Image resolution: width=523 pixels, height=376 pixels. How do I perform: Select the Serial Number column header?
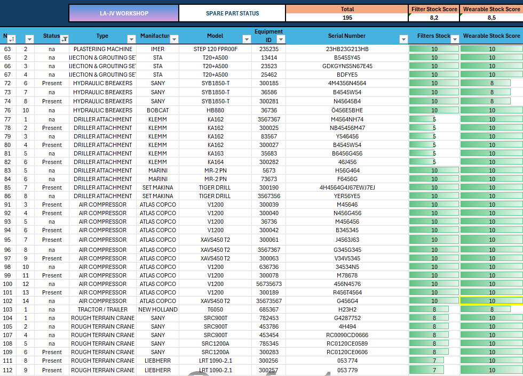(347, 36)
